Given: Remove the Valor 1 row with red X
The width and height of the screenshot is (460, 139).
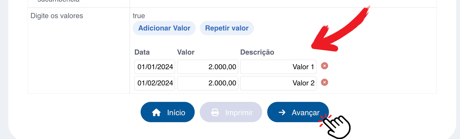Looking at the screenshot, I should point(324,66).
